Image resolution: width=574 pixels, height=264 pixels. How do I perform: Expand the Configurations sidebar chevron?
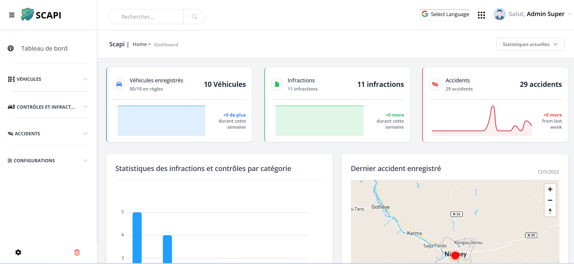pos(85,160)
